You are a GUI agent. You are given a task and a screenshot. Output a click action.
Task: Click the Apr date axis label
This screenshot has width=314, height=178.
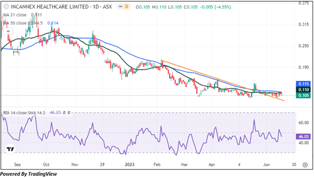click(x=212, y=165)
